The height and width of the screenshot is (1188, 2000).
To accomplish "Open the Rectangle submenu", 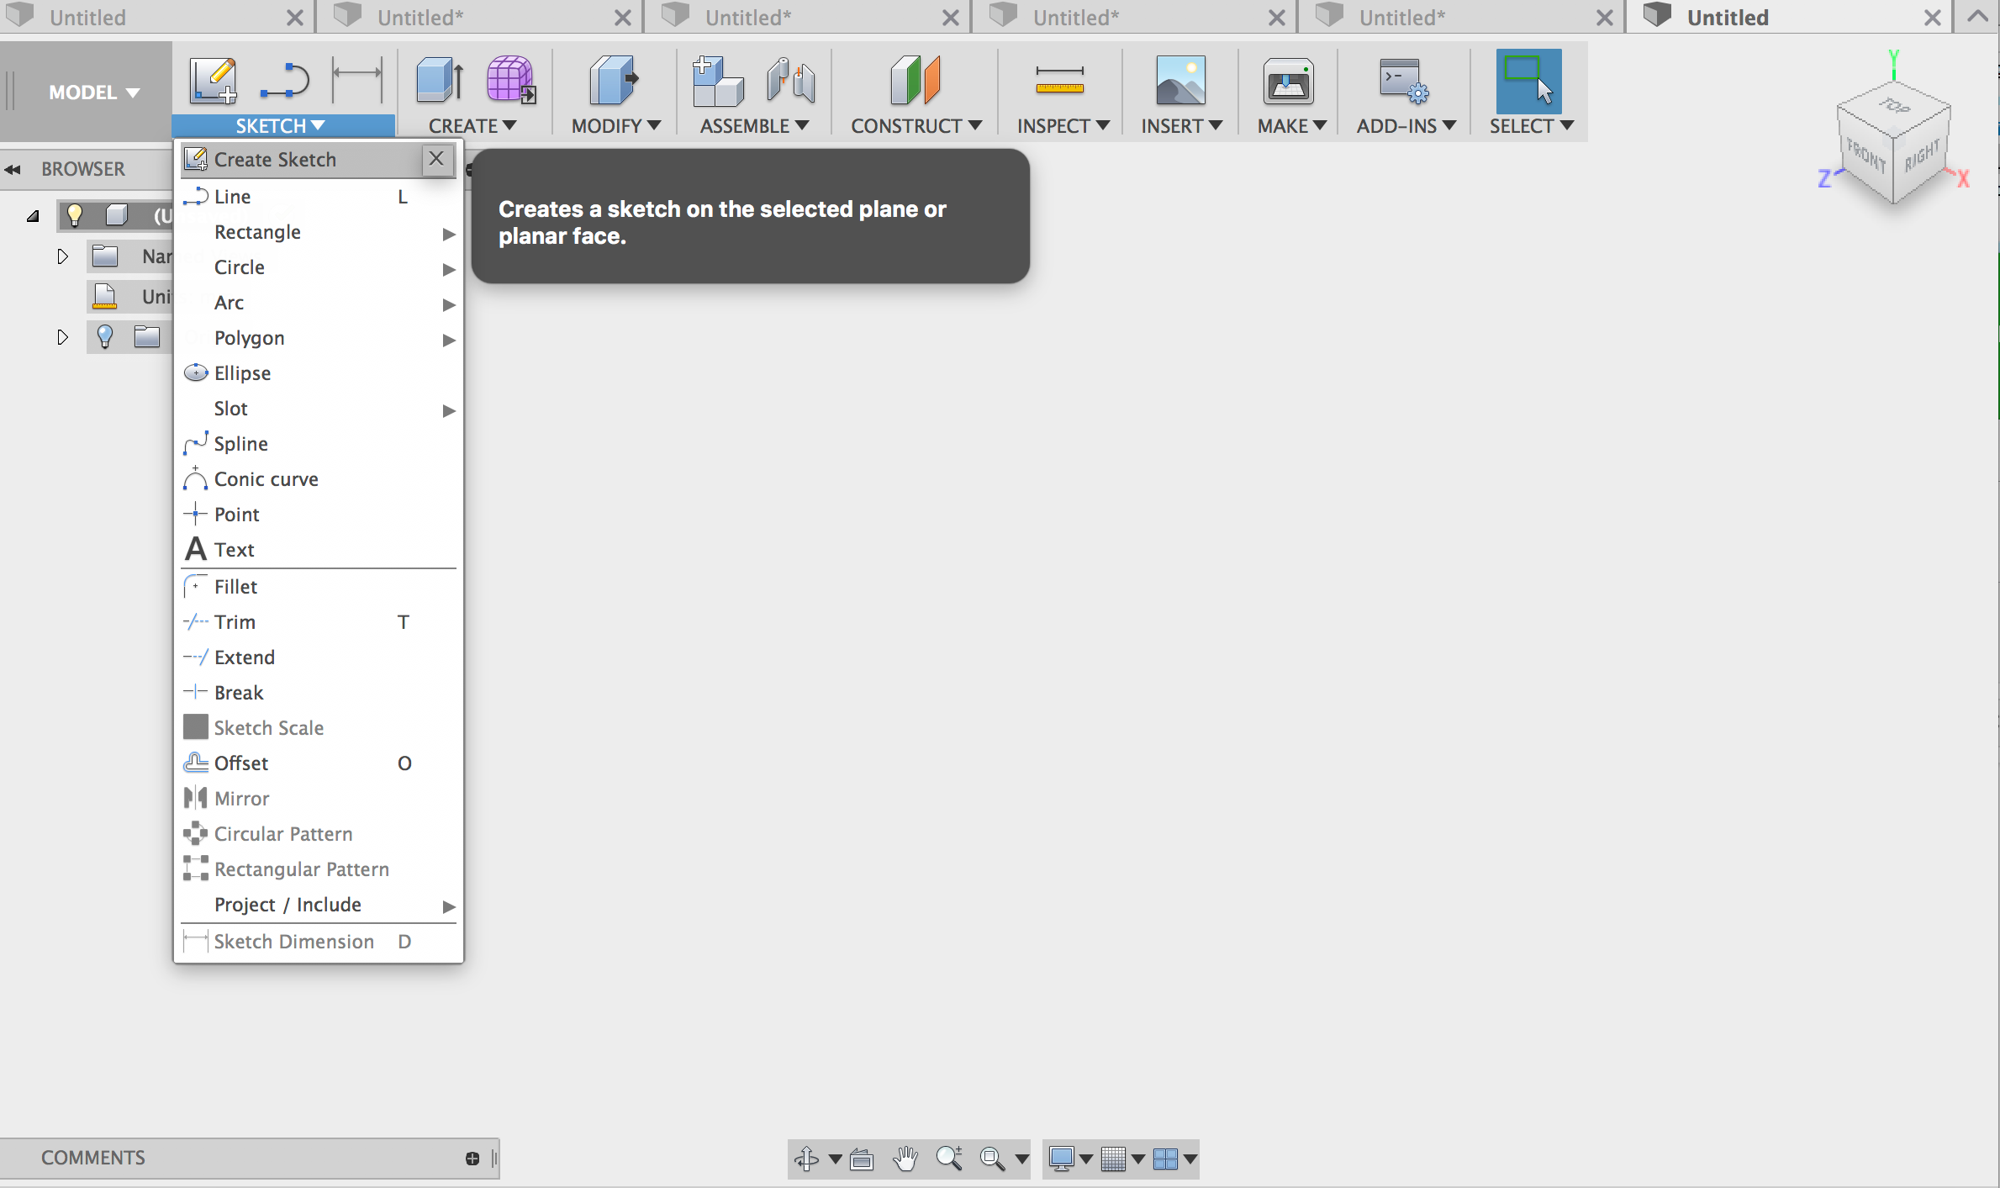I will point(318,232).
